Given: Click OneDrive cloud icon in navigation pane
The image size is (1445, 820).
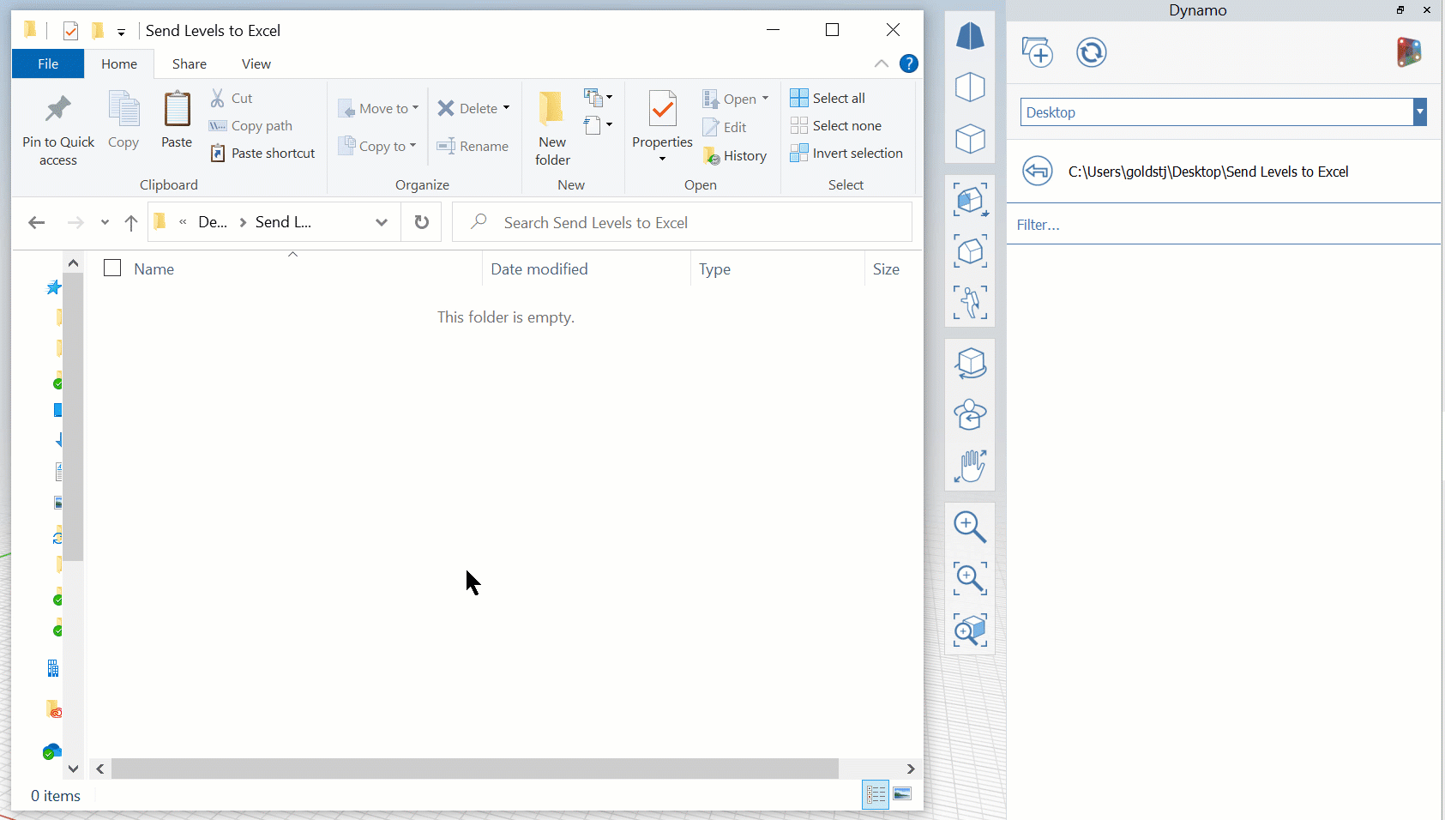Looking at the screenshot, I should pos(52,751).
